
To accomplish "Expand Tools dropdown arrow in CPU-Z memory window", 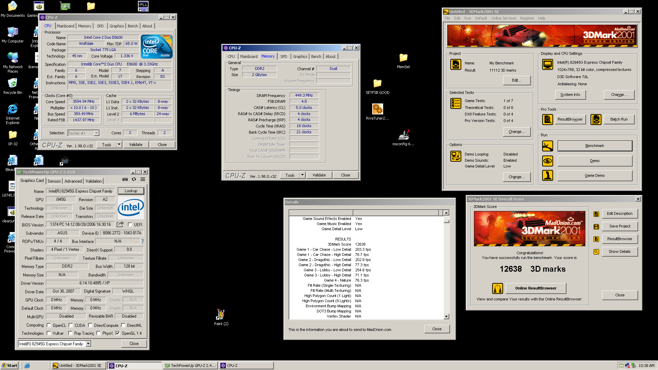I will point(302,175).
